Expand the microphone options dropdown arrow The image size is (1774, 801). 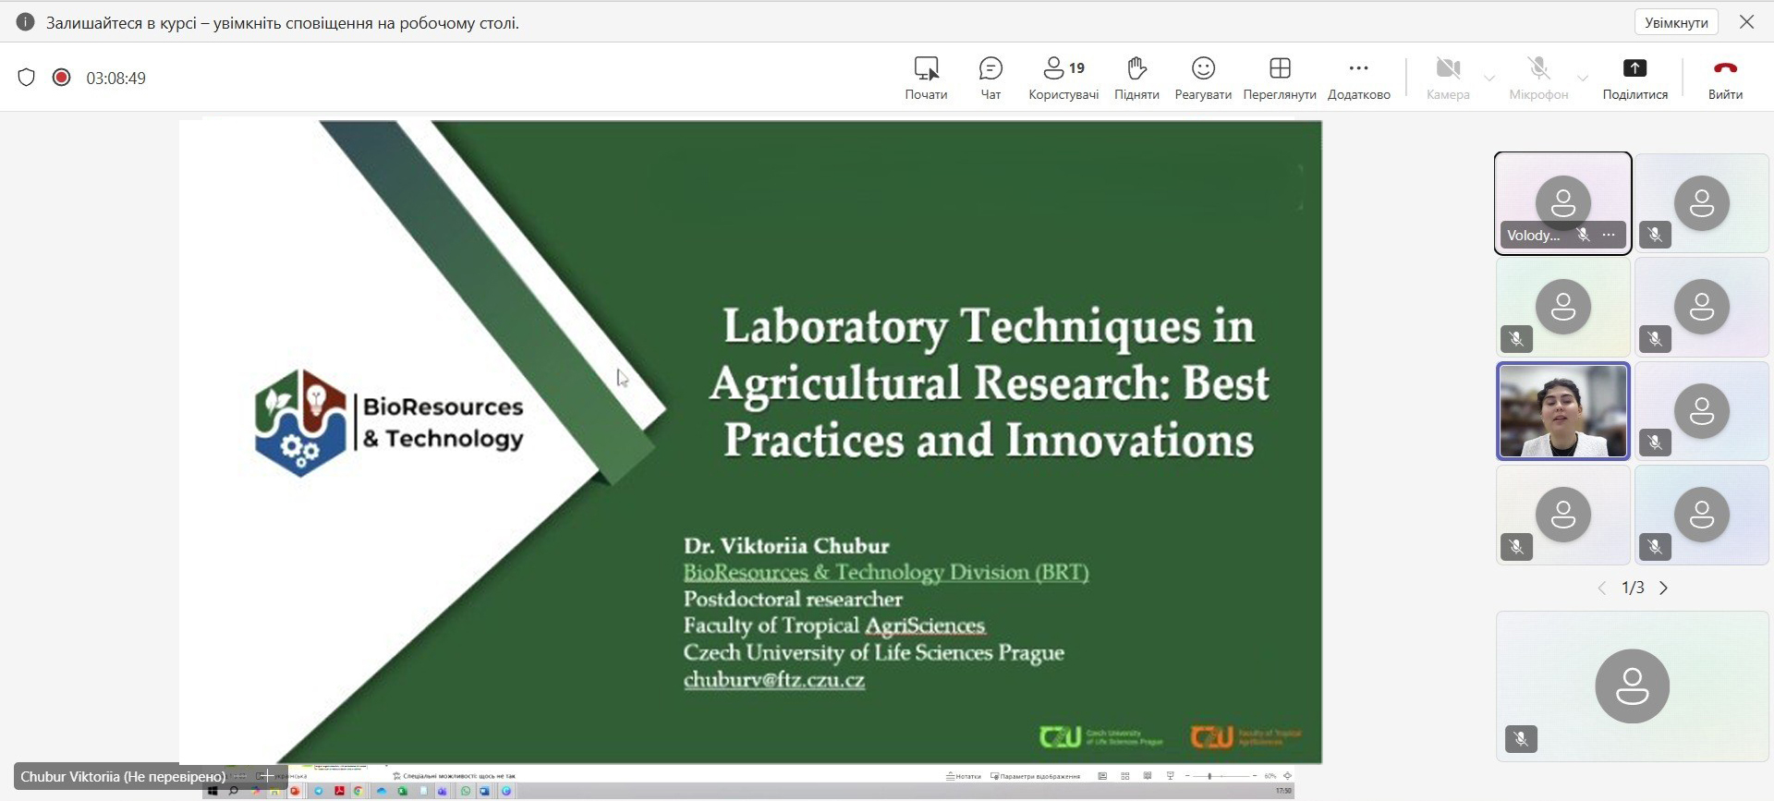pos(1583,78)
